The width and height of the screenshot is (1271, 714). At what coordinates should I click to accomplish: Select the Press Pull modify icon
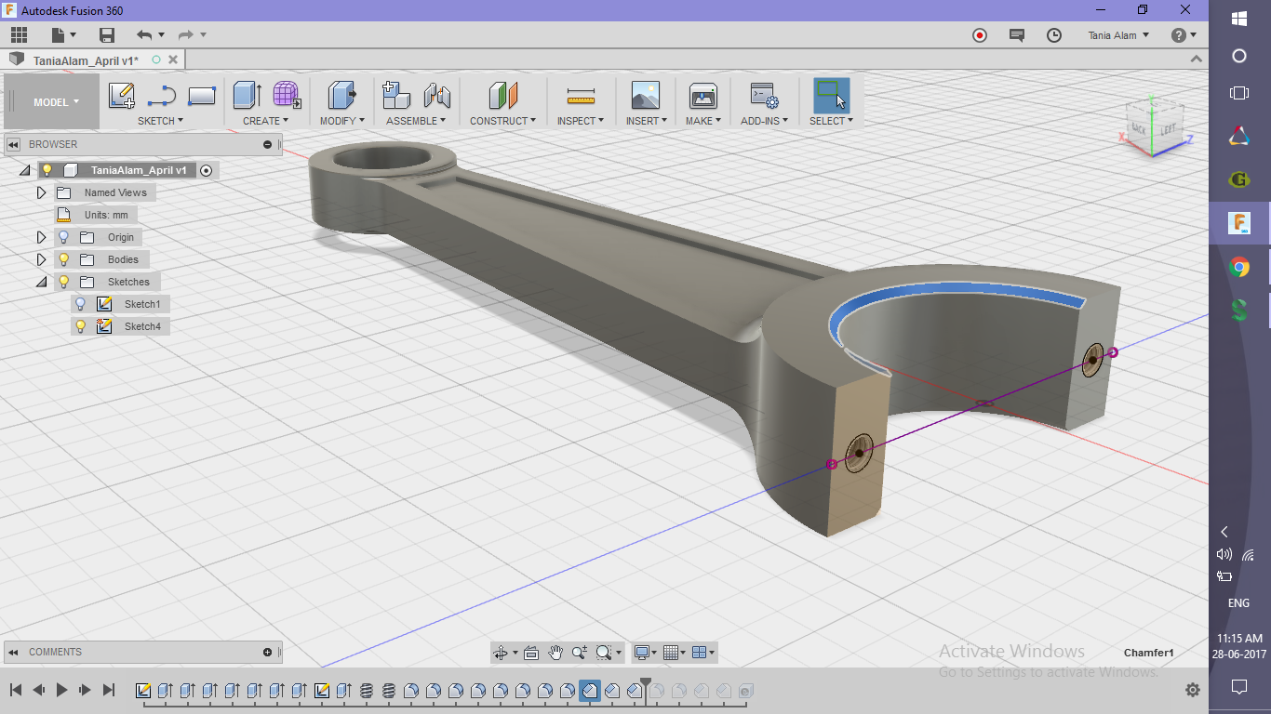coord(342,96)
